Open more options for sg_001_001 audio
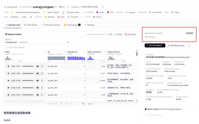This screenshot has width=199, height=124. point(42,66)
